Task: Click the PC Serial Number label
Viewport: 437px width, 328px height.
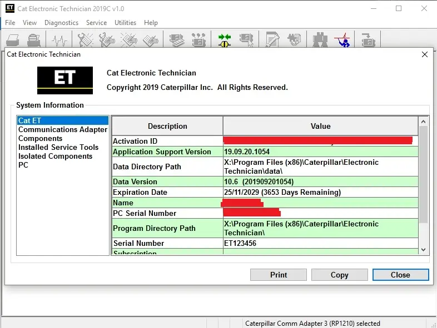Action: (x=145, y=213)
